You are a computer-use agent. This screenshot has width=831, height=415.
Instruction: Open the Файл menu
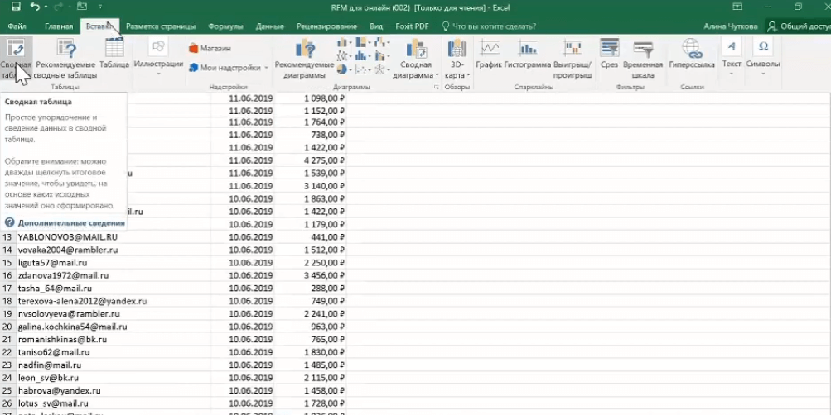(x=17, y=26)
